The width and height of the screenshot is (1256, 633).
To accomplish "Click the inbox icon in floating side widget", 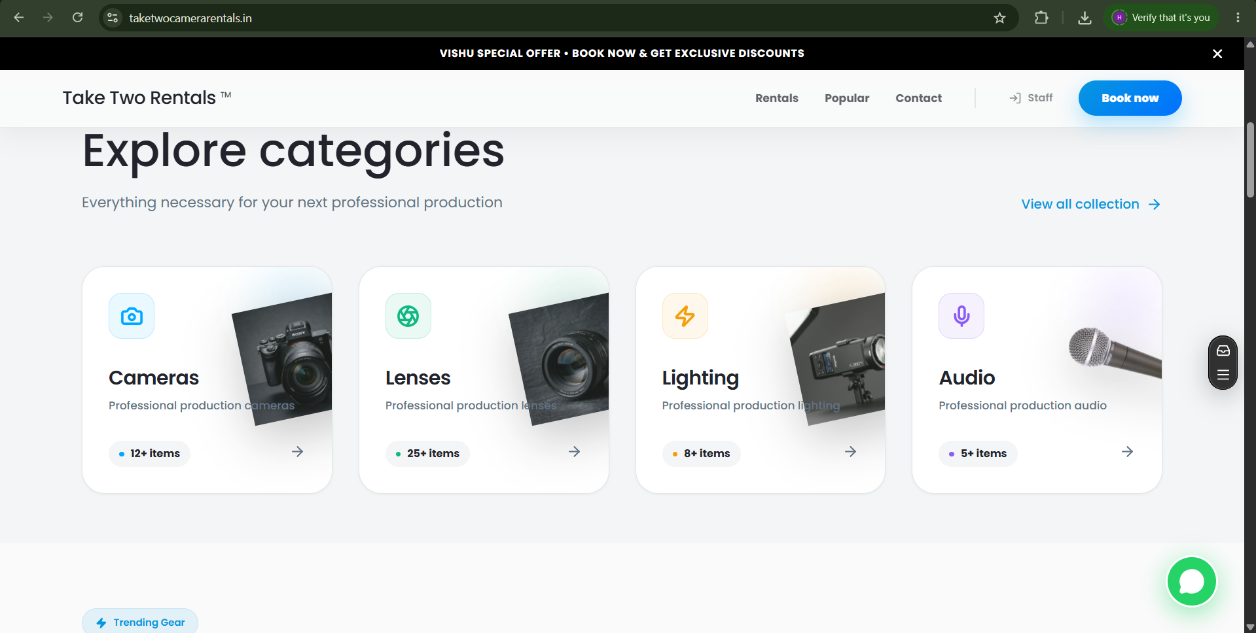I will point(1223,351).
